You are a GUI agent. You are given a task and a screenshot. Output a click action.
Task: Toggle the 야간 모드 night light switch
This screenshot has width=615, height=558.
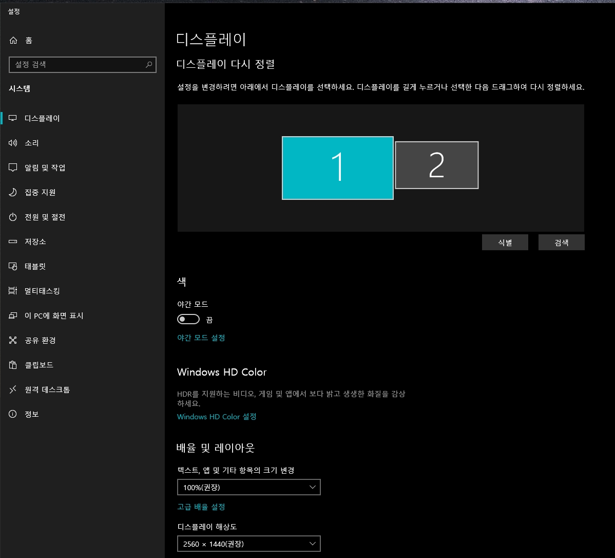pos(188,319)
